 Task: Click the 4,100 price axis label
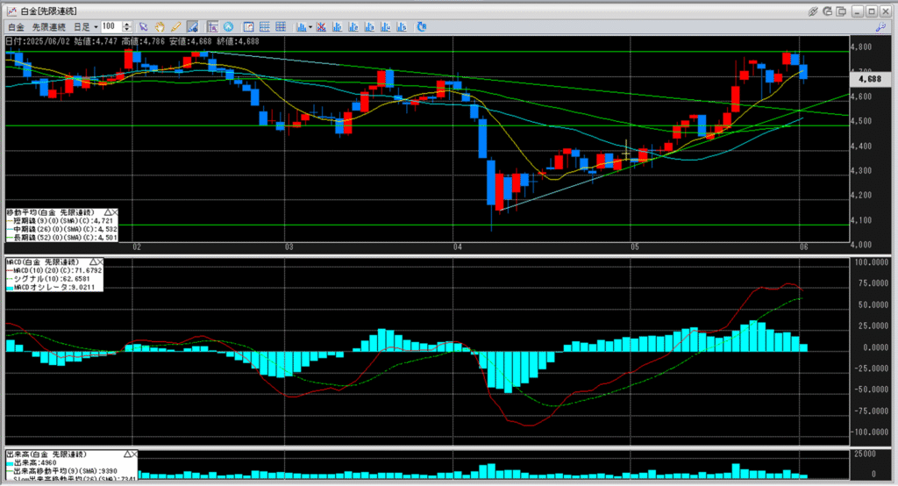tap(861, 220)
